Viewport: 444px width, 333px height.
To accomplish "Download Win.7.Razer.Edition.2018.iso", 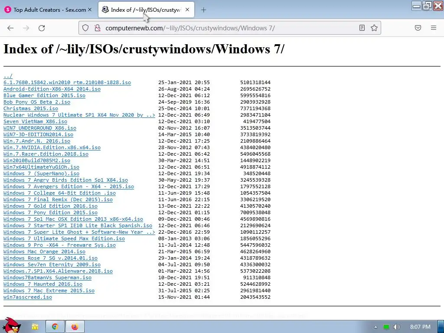I will pyautogui.click(x=46, y=154).
